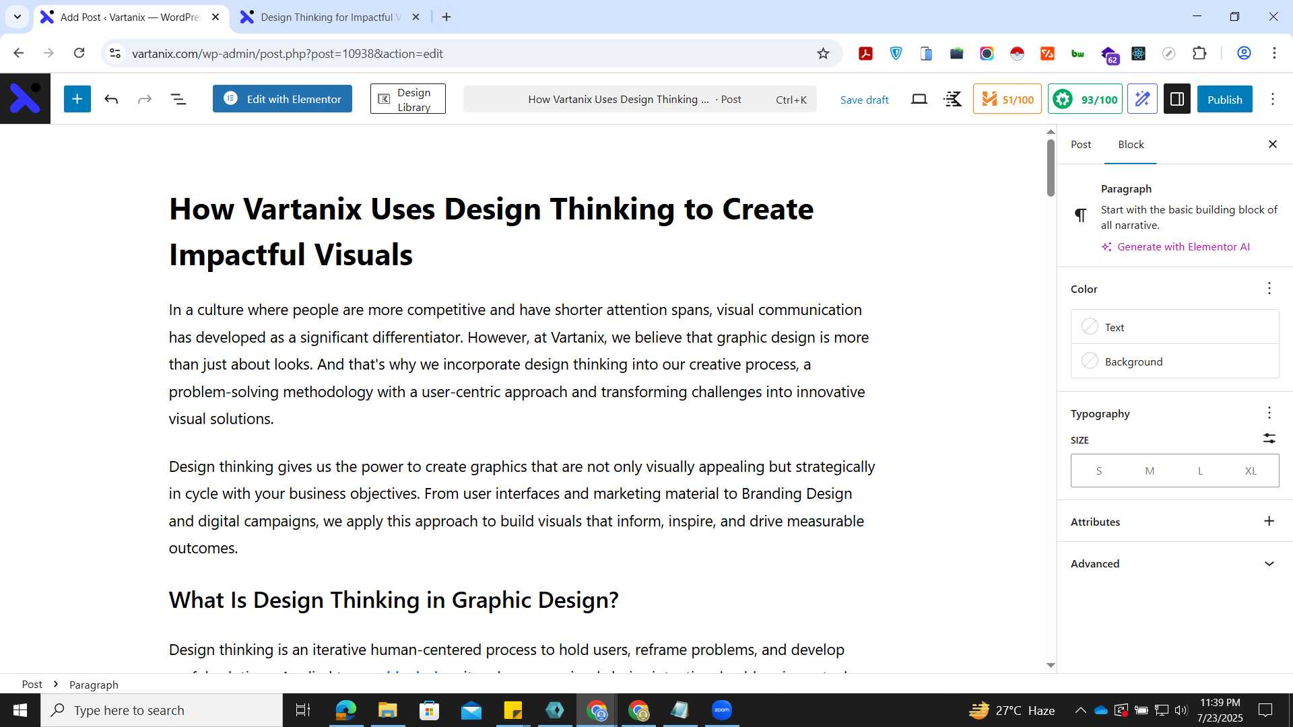1293x727 pixels.
Task: Click the Bitwarden shield extension icon
Action: (896, 54)
